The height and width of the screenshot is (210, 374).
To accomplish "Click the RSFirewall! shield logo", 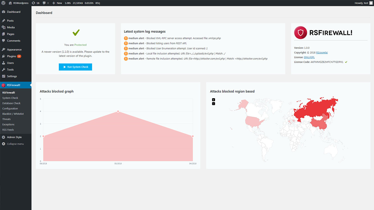I will [300, 33].
